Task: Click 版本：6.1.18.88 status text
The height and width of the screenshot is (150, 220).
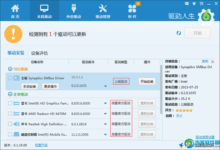Action: click(15, 145)
